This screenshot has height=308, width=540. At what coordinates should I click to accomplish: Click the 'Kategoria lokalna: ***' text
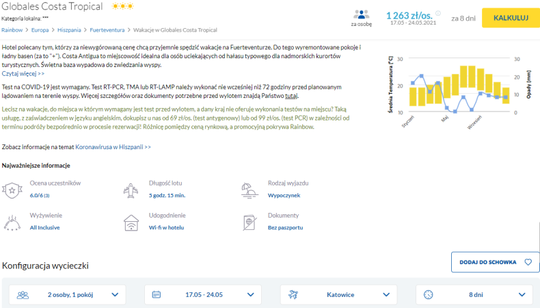point(25,18)
